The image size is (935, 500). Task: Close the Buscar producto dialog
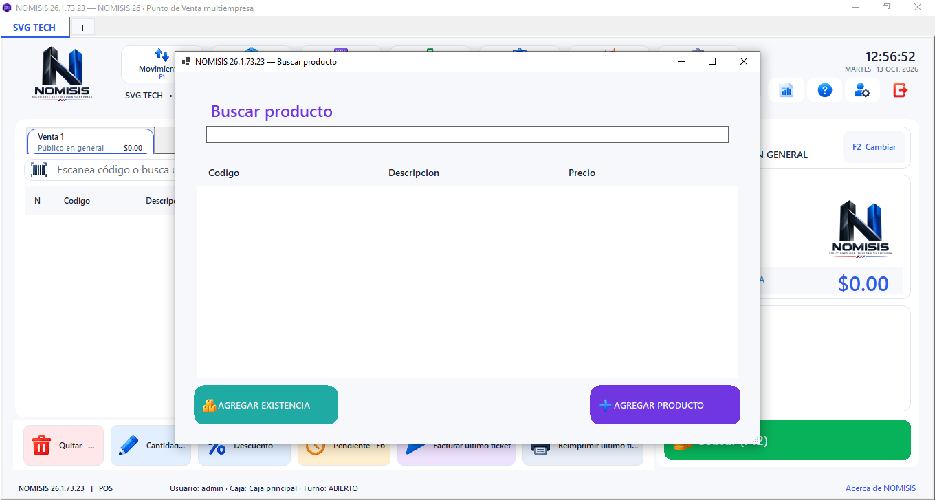point(743,61)
